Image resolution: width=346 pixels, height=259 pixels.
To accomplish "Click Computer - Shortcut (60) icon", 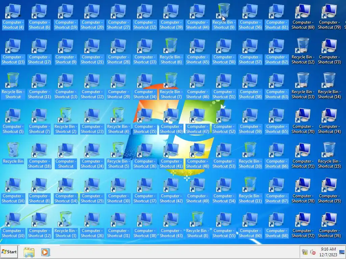I will tap(250, 226).
